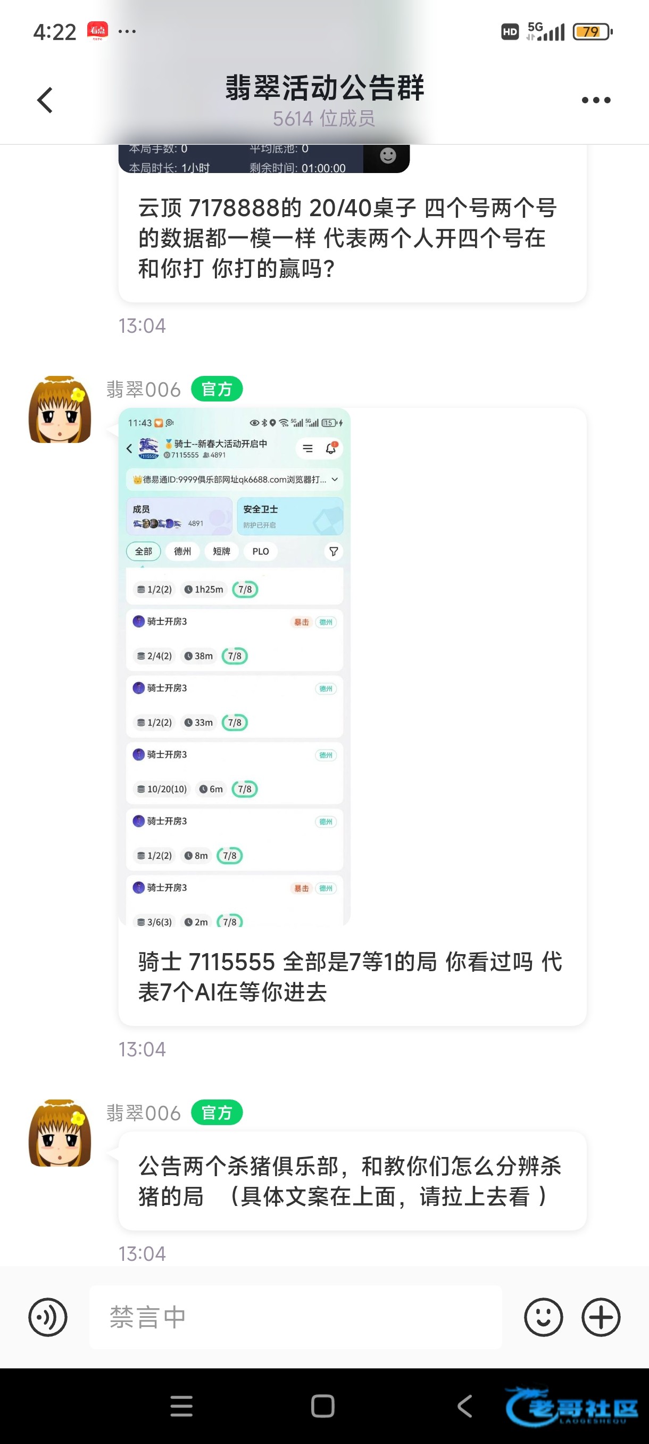Tap the back arrow in chat header
The width and height of the screenshot is (649, 1444).
(x=45, y=100)
